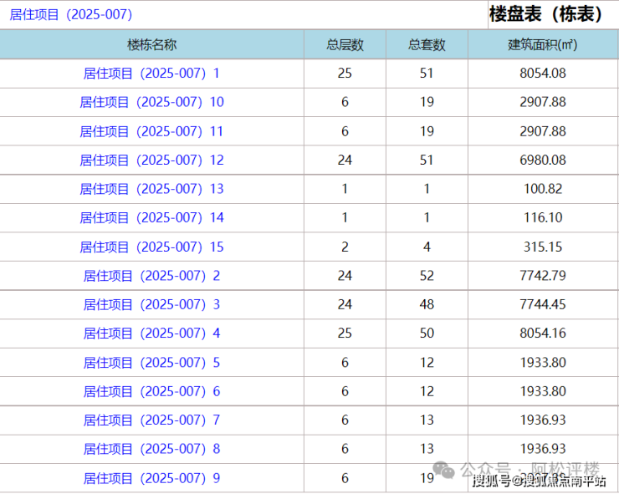Click the 楼栋名称 column header
Screen dimensions: 619x494
pos(151,44)
